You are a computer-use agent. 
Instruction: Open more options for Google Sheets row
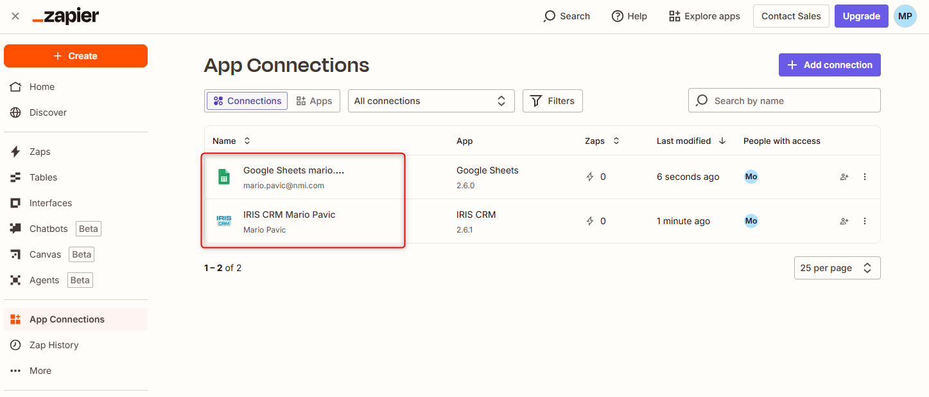(865, 177)
